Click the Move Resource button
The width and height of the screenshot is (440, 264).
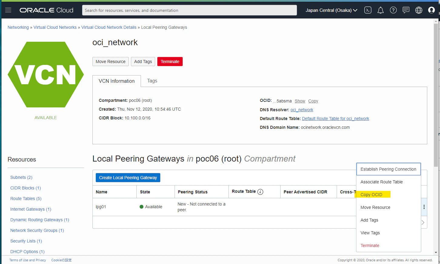point(111,62)
